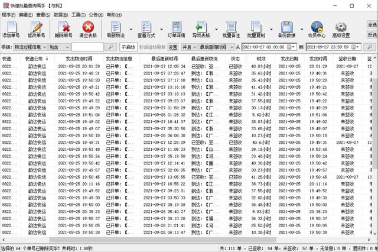Image resolution: width=378 pixels, height=252 pixels.
Task: Click scroll-down arrow of vertical scrollbar
Action: pos(375,234)
